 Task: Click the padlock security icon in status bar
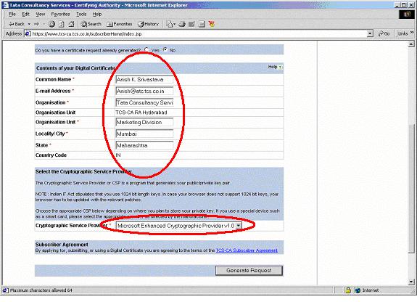pyautogui.click(x=348, y=290)
